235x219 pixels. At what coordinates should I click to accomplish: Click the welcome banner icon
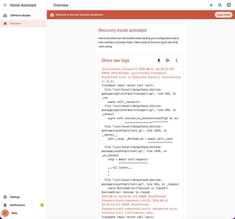click(x=52, y=15)
